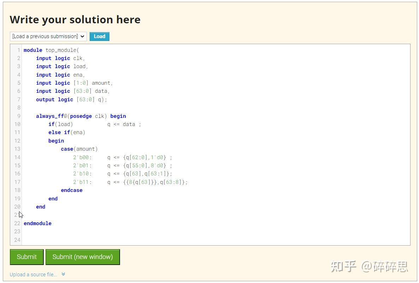Click the empty line 24 in the editor
Viewport: 419px width, 283px height.
click(x=71, y=240)
